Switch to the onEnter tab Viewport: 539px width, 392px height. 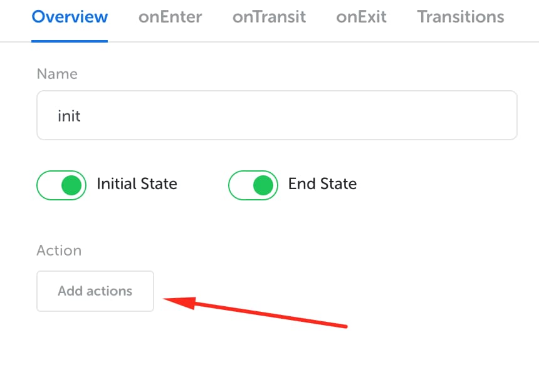170,17
